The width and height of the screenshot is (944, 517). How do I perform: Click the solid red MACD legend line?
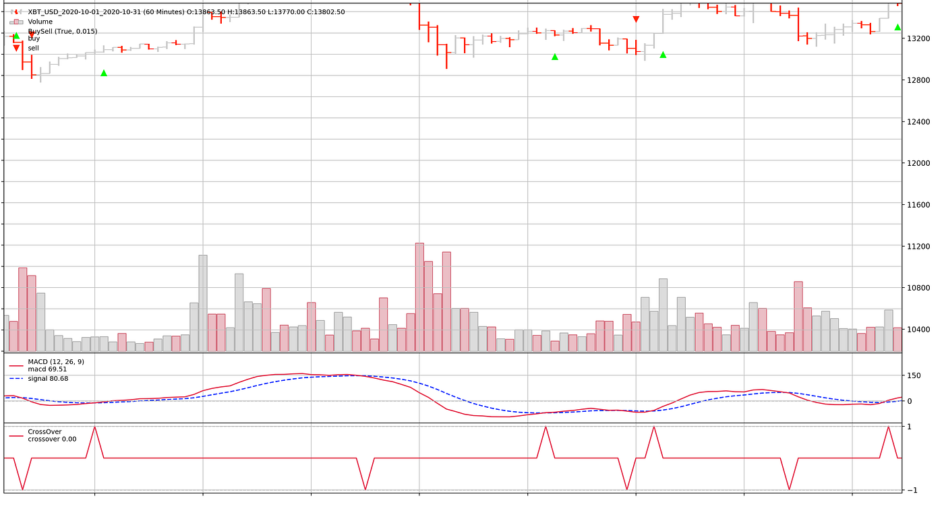coord(16,365)
